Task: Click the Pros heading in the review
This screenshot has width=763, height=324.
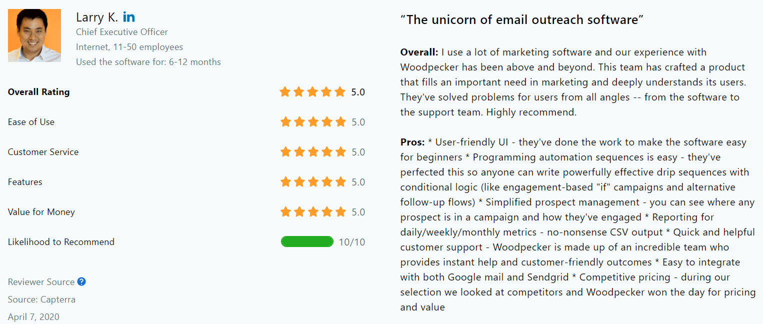Action: 412,142
